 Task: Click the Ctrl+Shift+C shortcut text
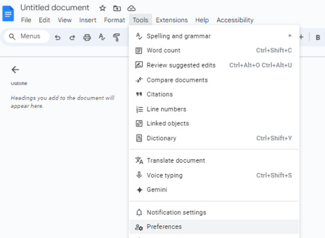[274, 51]
